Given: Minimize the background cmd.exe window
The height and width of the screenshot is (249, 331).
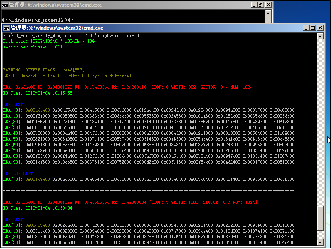Looking at the screenshot, I should coord(254,5).
